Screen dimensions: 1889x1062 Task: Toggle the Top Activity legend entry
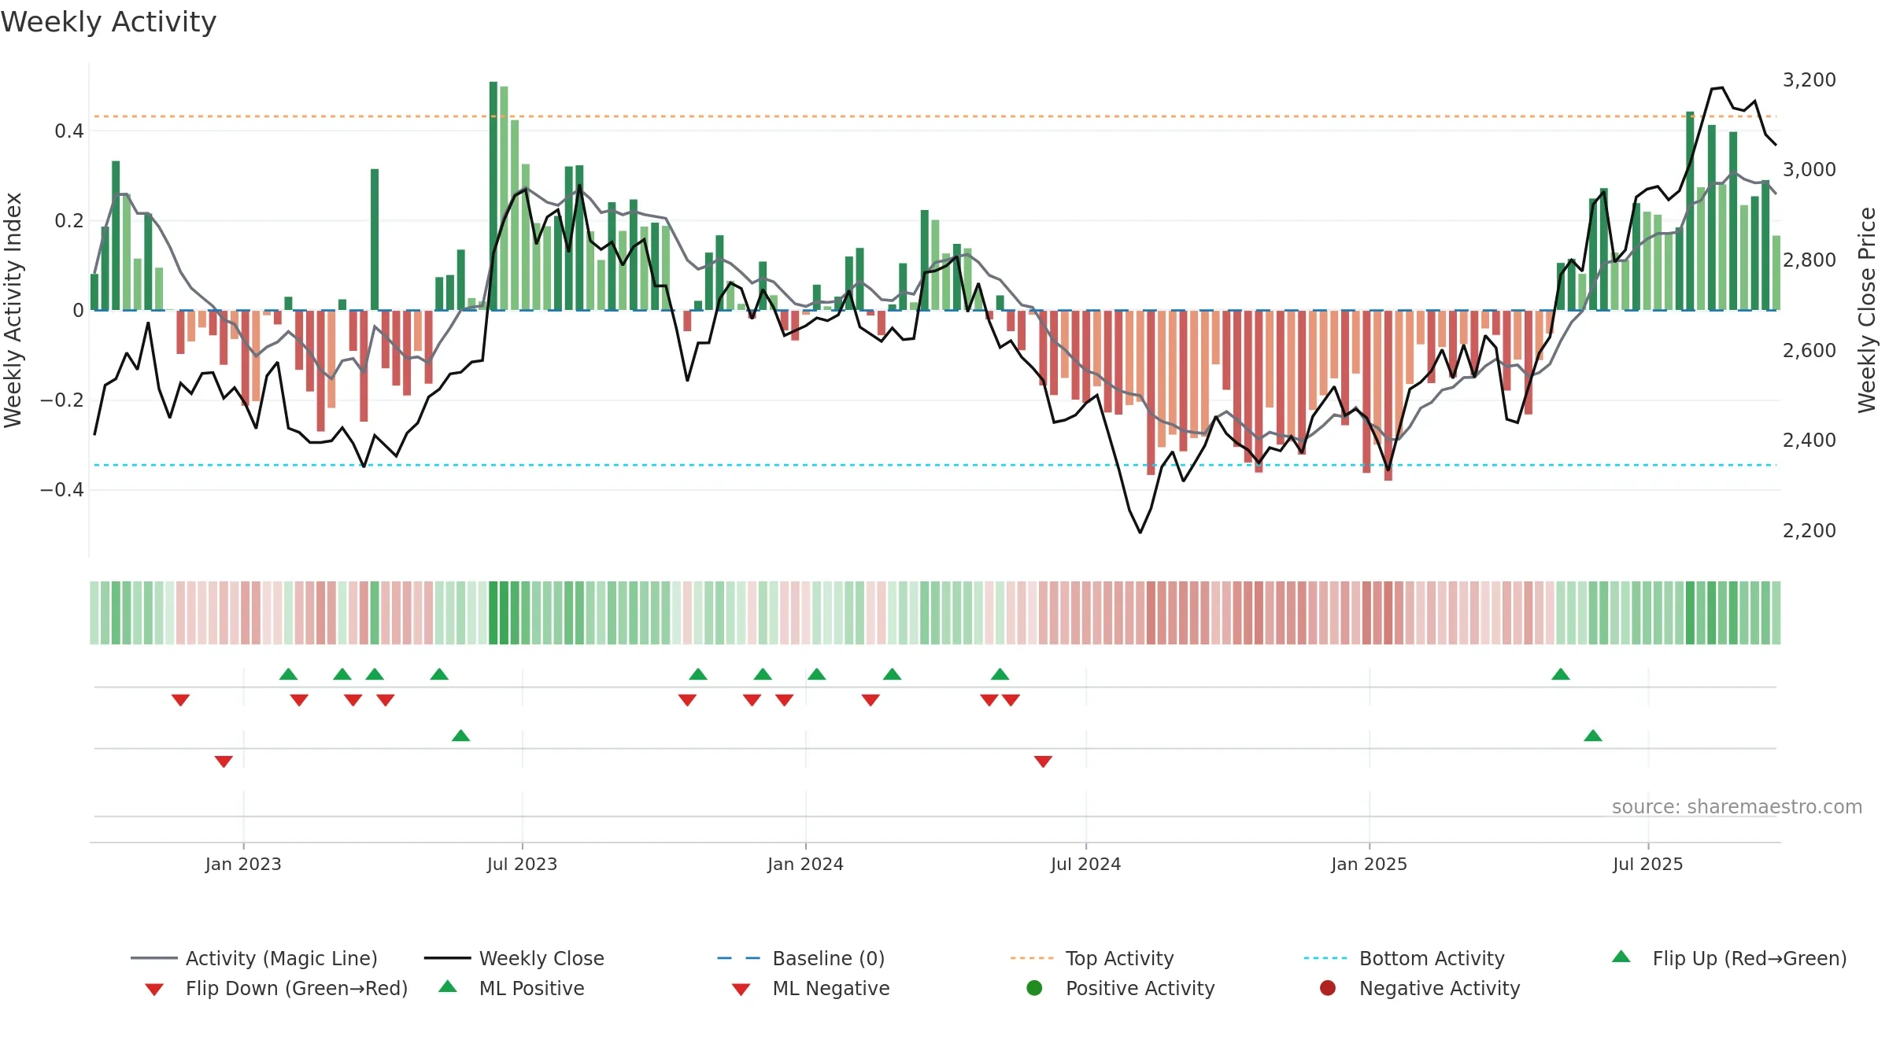coord(1092,958)
